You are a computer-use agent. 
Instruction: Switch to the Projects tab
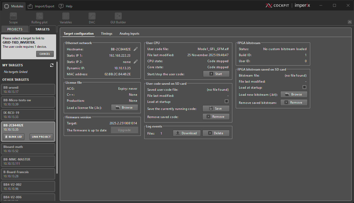(15, 29)
